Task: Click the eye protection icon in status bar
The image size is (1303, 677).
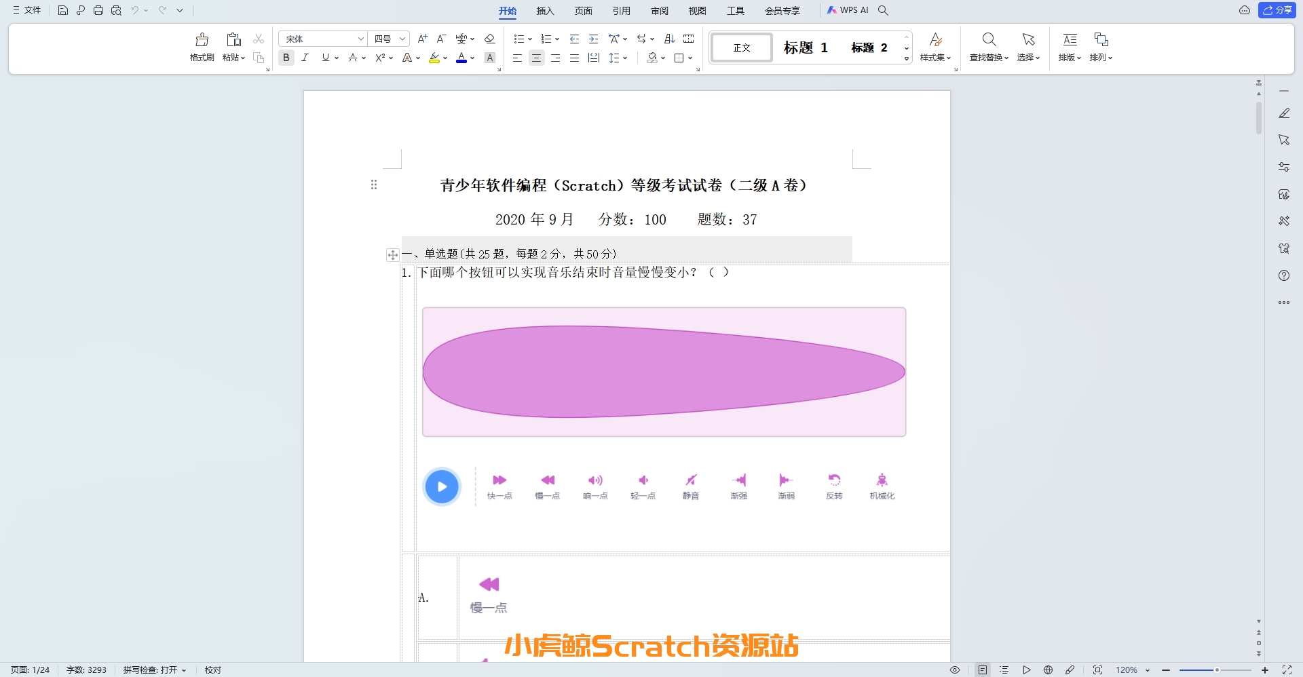Action: 955,670
